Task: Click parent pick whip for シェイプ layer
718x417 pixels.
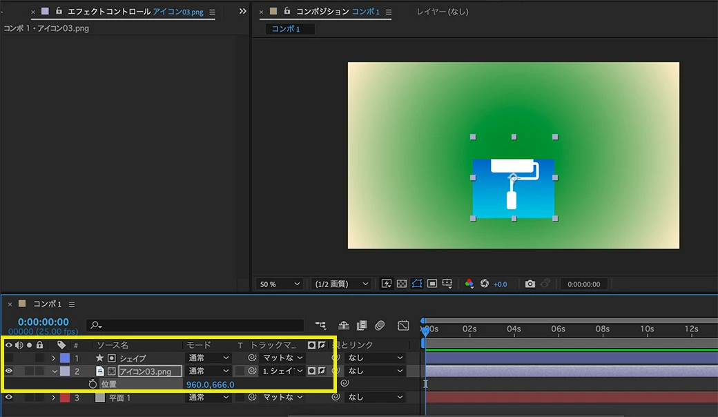Action: pos(336,358)
